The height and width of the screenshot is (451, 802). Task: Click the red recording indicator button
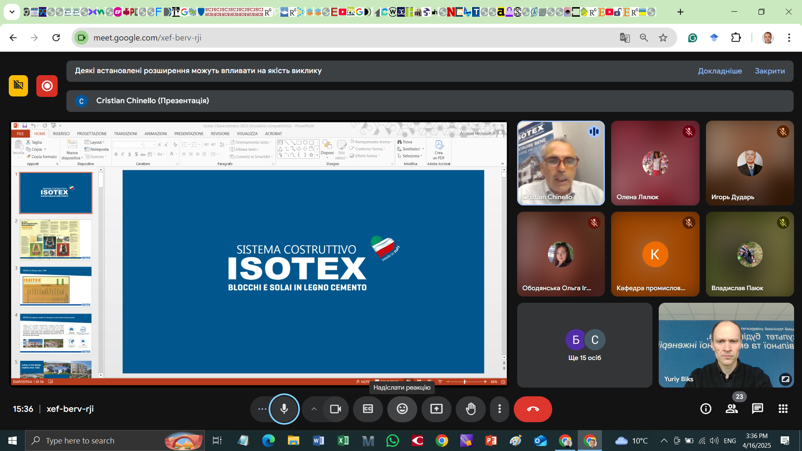47,86
